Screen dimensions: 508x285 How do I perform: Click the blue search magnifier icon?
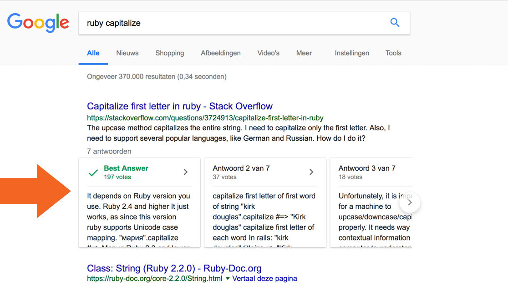click(x=395, y=23)
